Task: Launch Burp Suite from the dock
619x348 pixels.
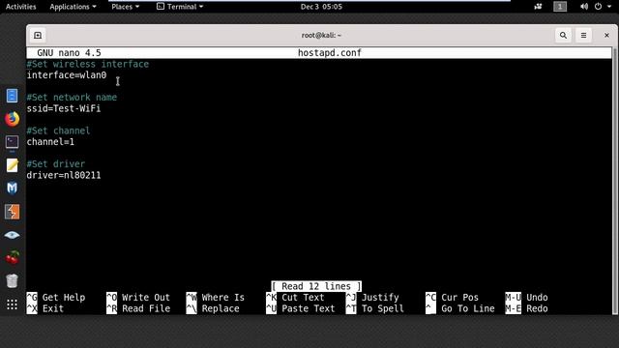Action: (x=13, y=212)
